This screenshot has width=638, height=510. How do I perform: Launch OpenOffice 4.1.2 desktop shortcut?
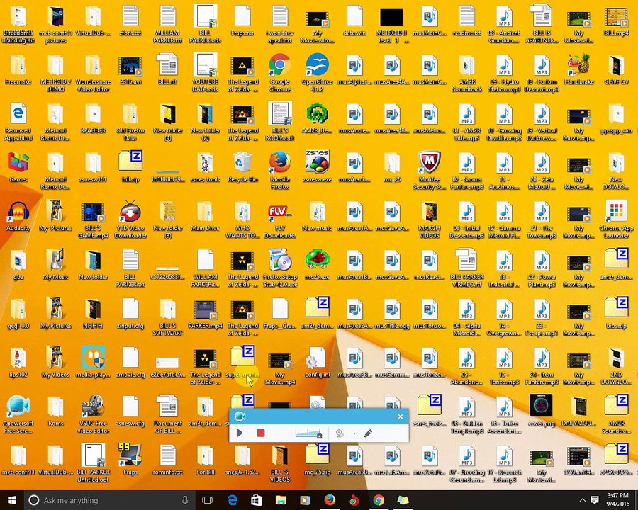tap(318, 74)
